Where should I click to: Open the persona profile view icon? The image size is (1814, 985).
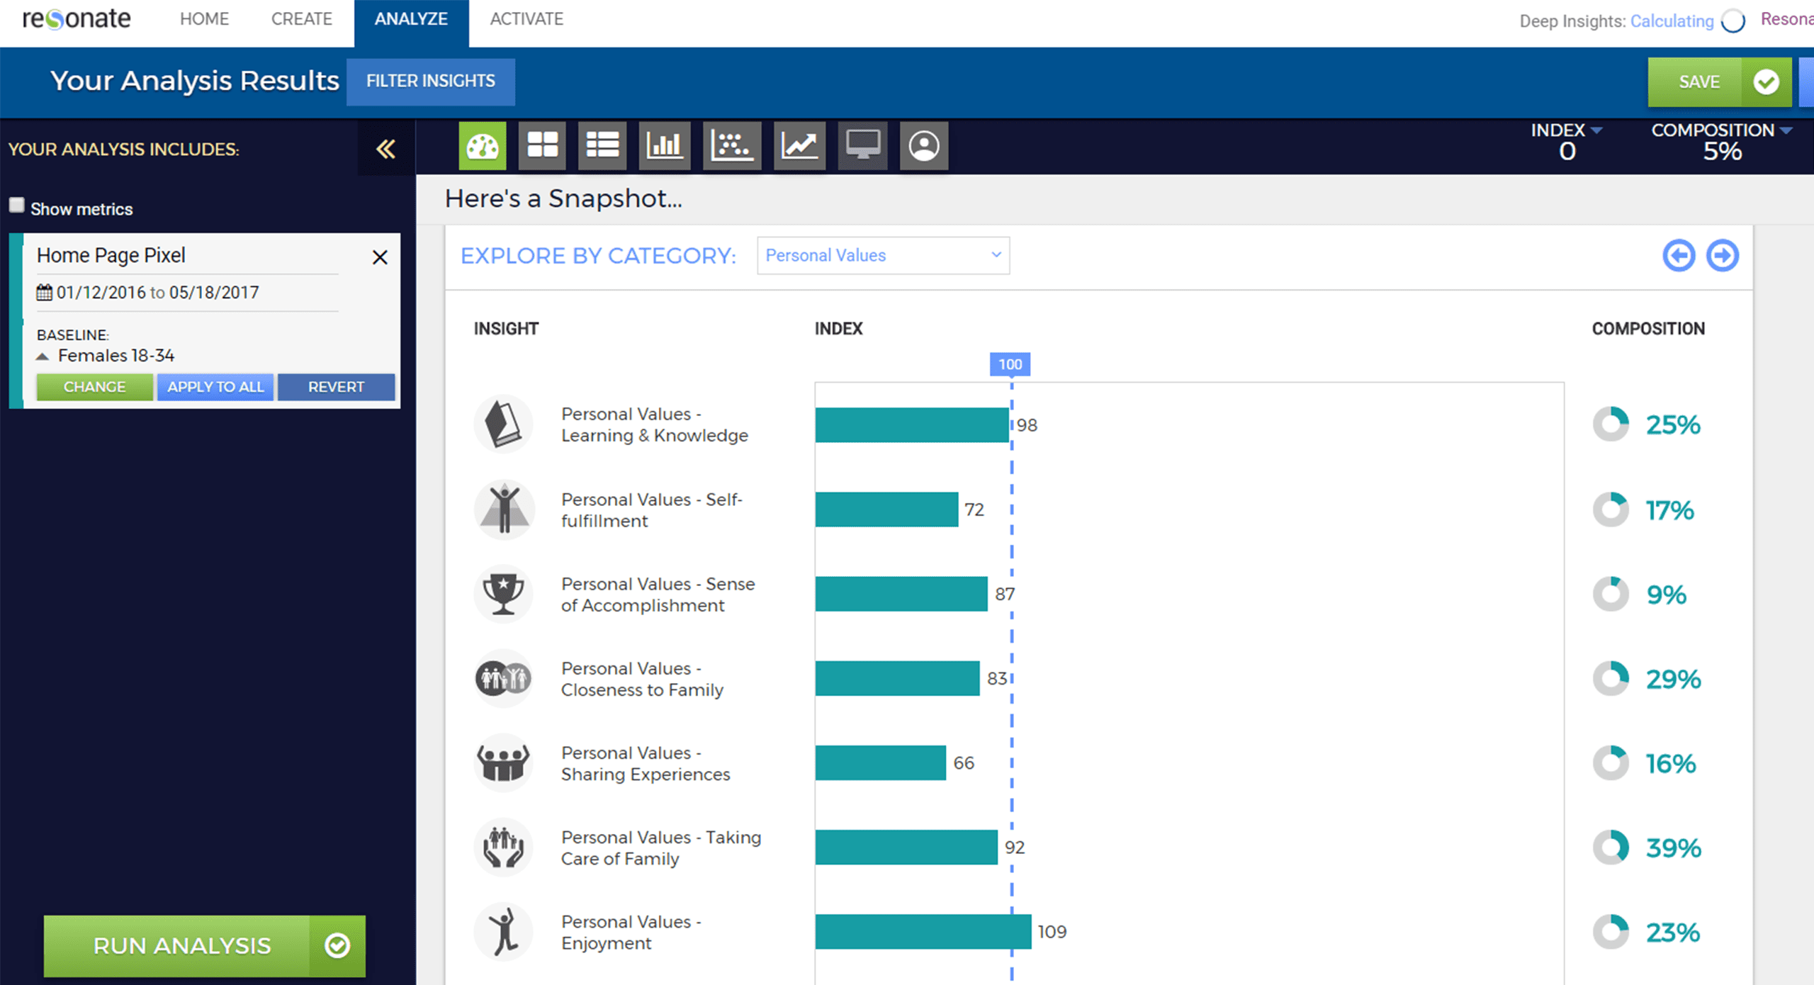[x=923, y=146]
